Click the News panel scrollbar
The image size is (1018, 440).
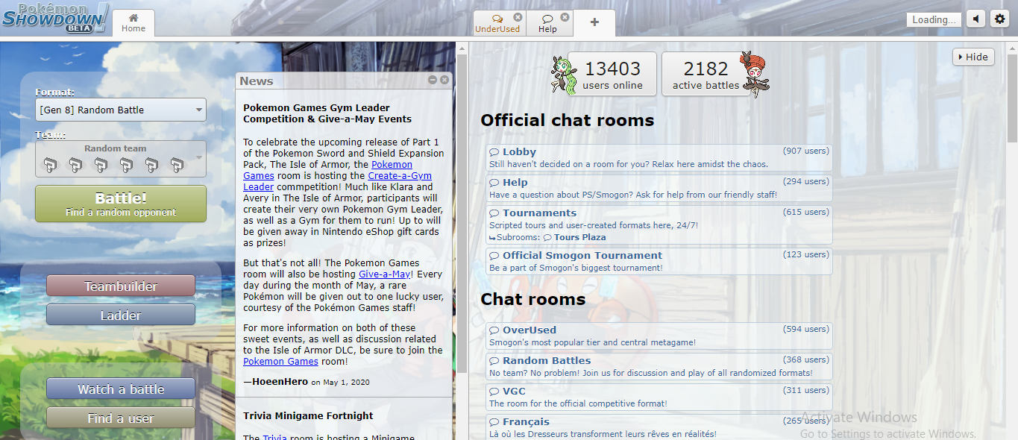(x=462, y=214)
